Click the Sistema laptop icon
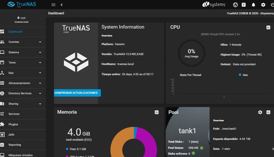This screenshot has width=274, height=157. click(x=2, y=52)
